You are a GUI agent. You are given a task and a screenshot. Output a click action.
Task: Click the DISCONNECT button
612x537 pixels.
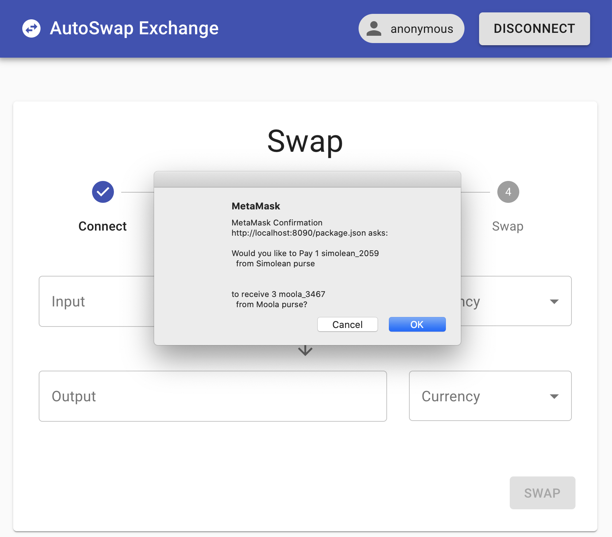point(535,29)
